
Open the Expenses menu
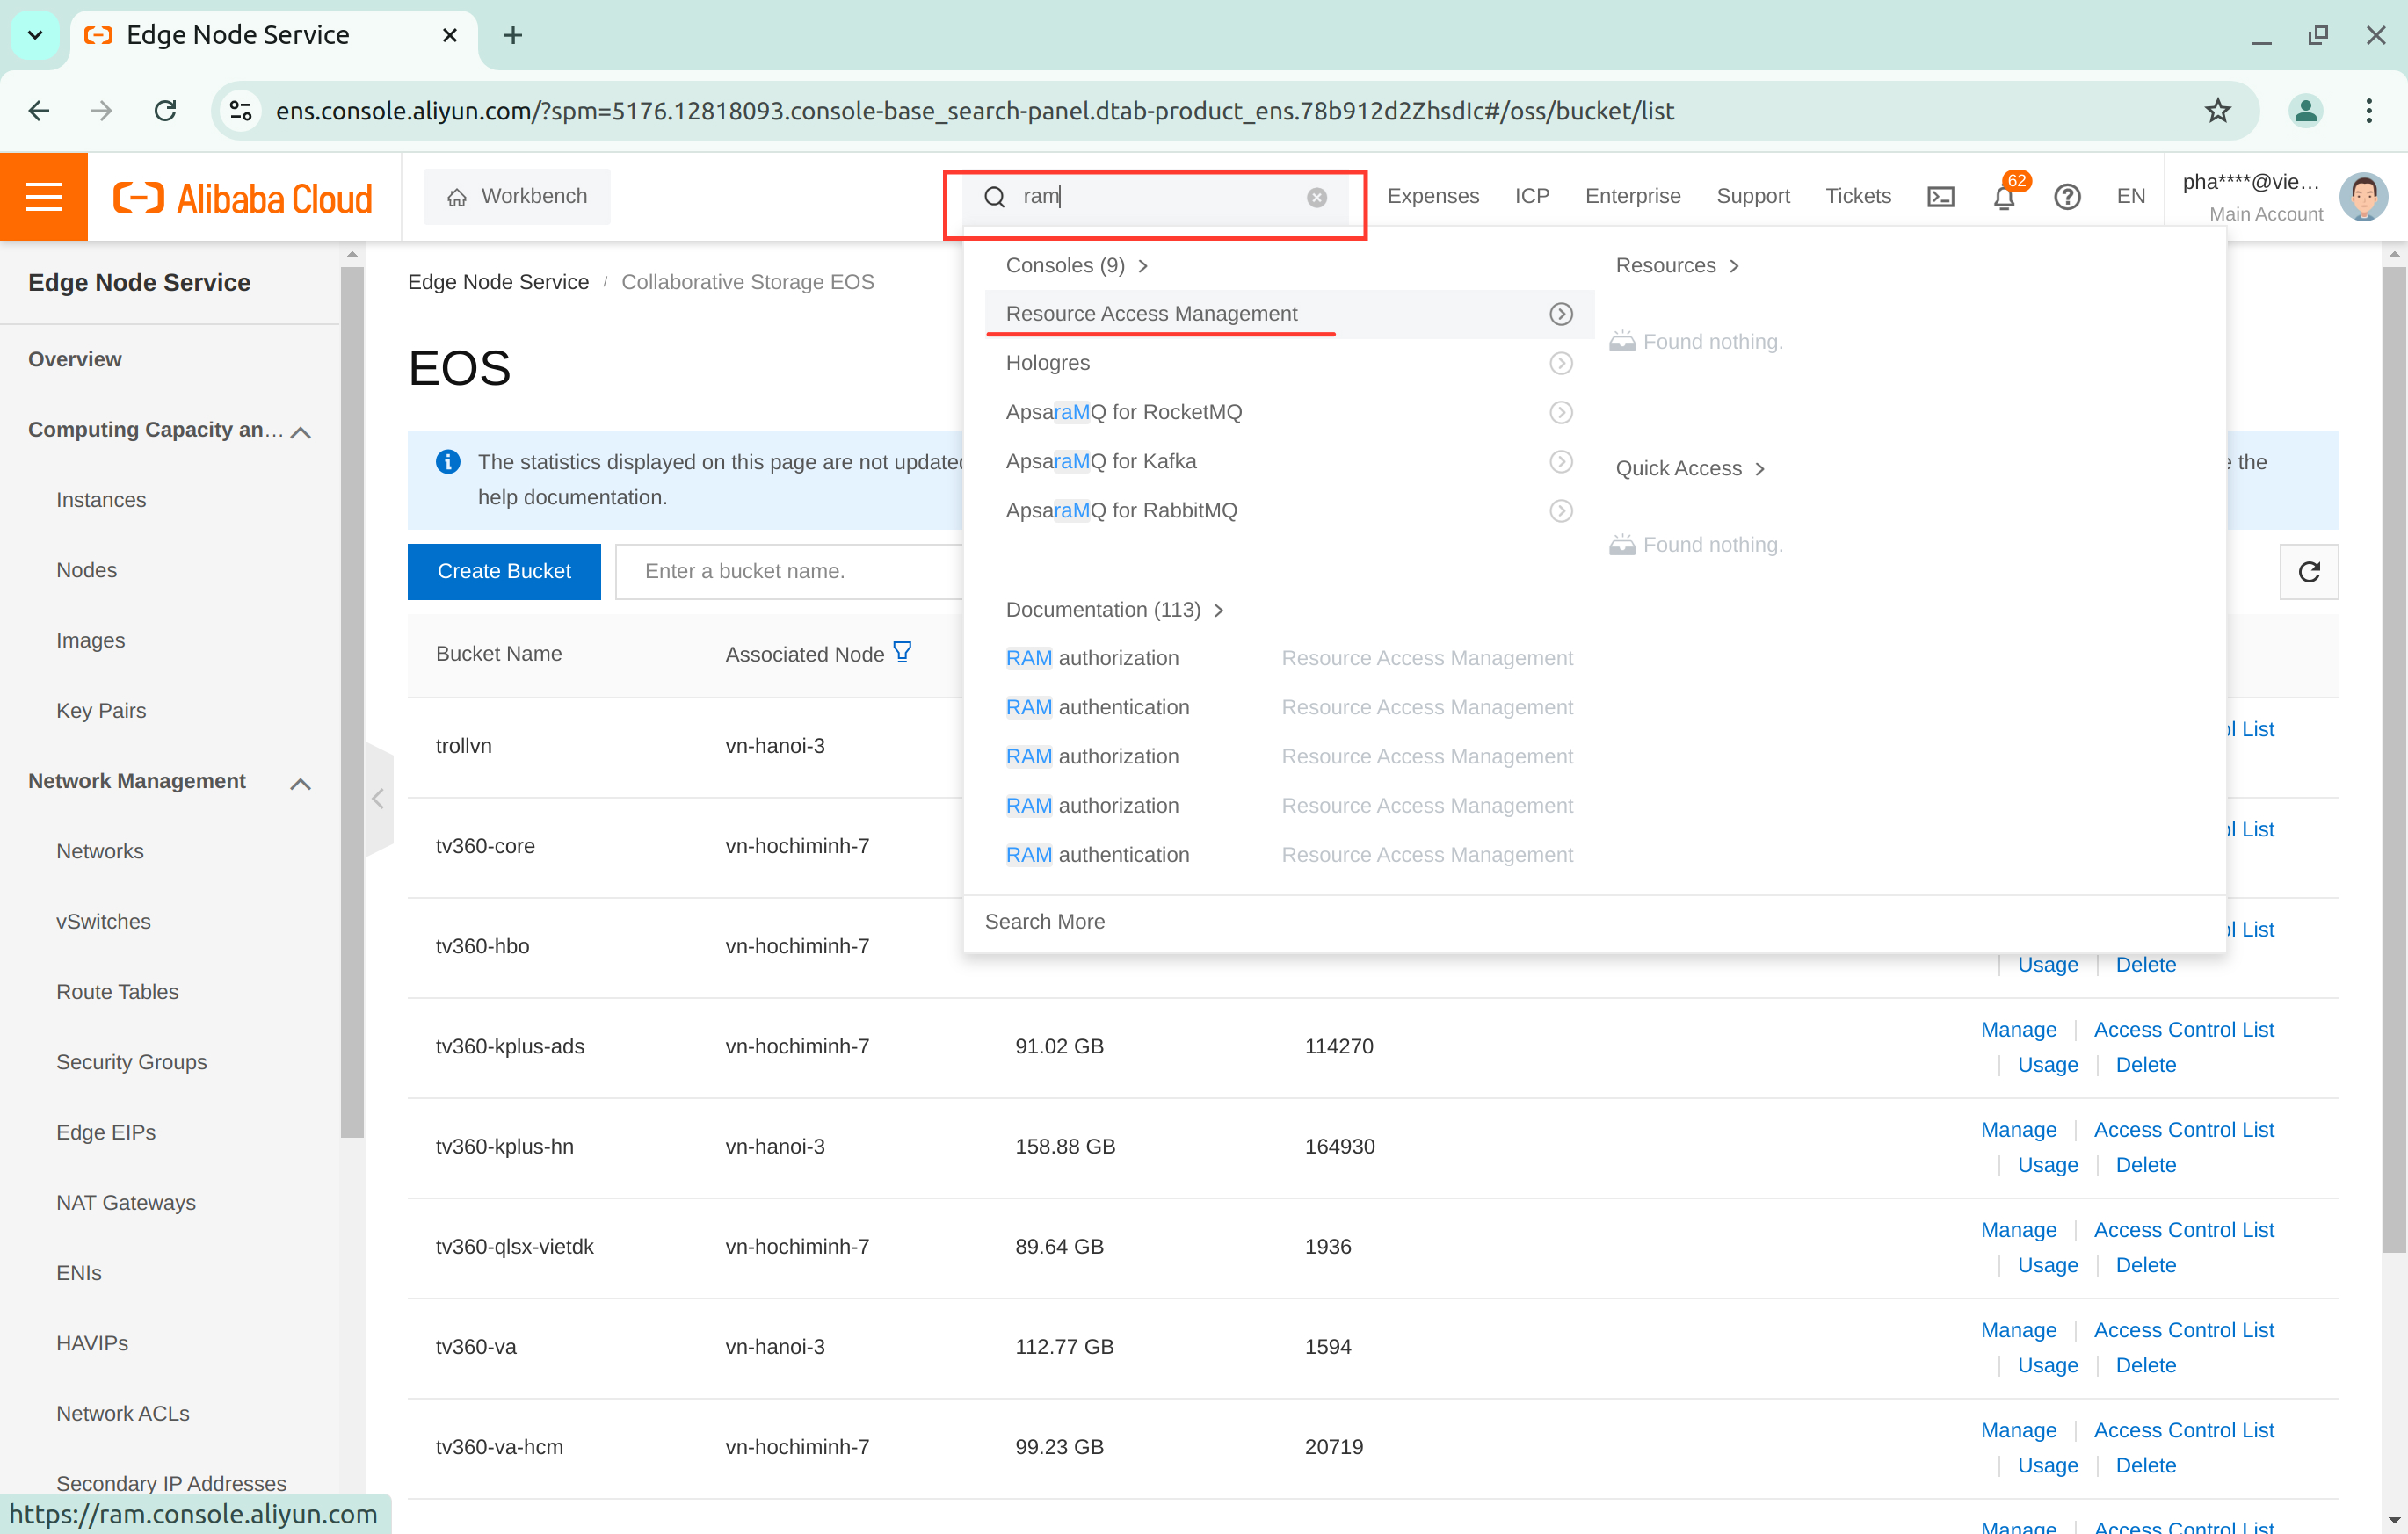[x=1432, y=197]
